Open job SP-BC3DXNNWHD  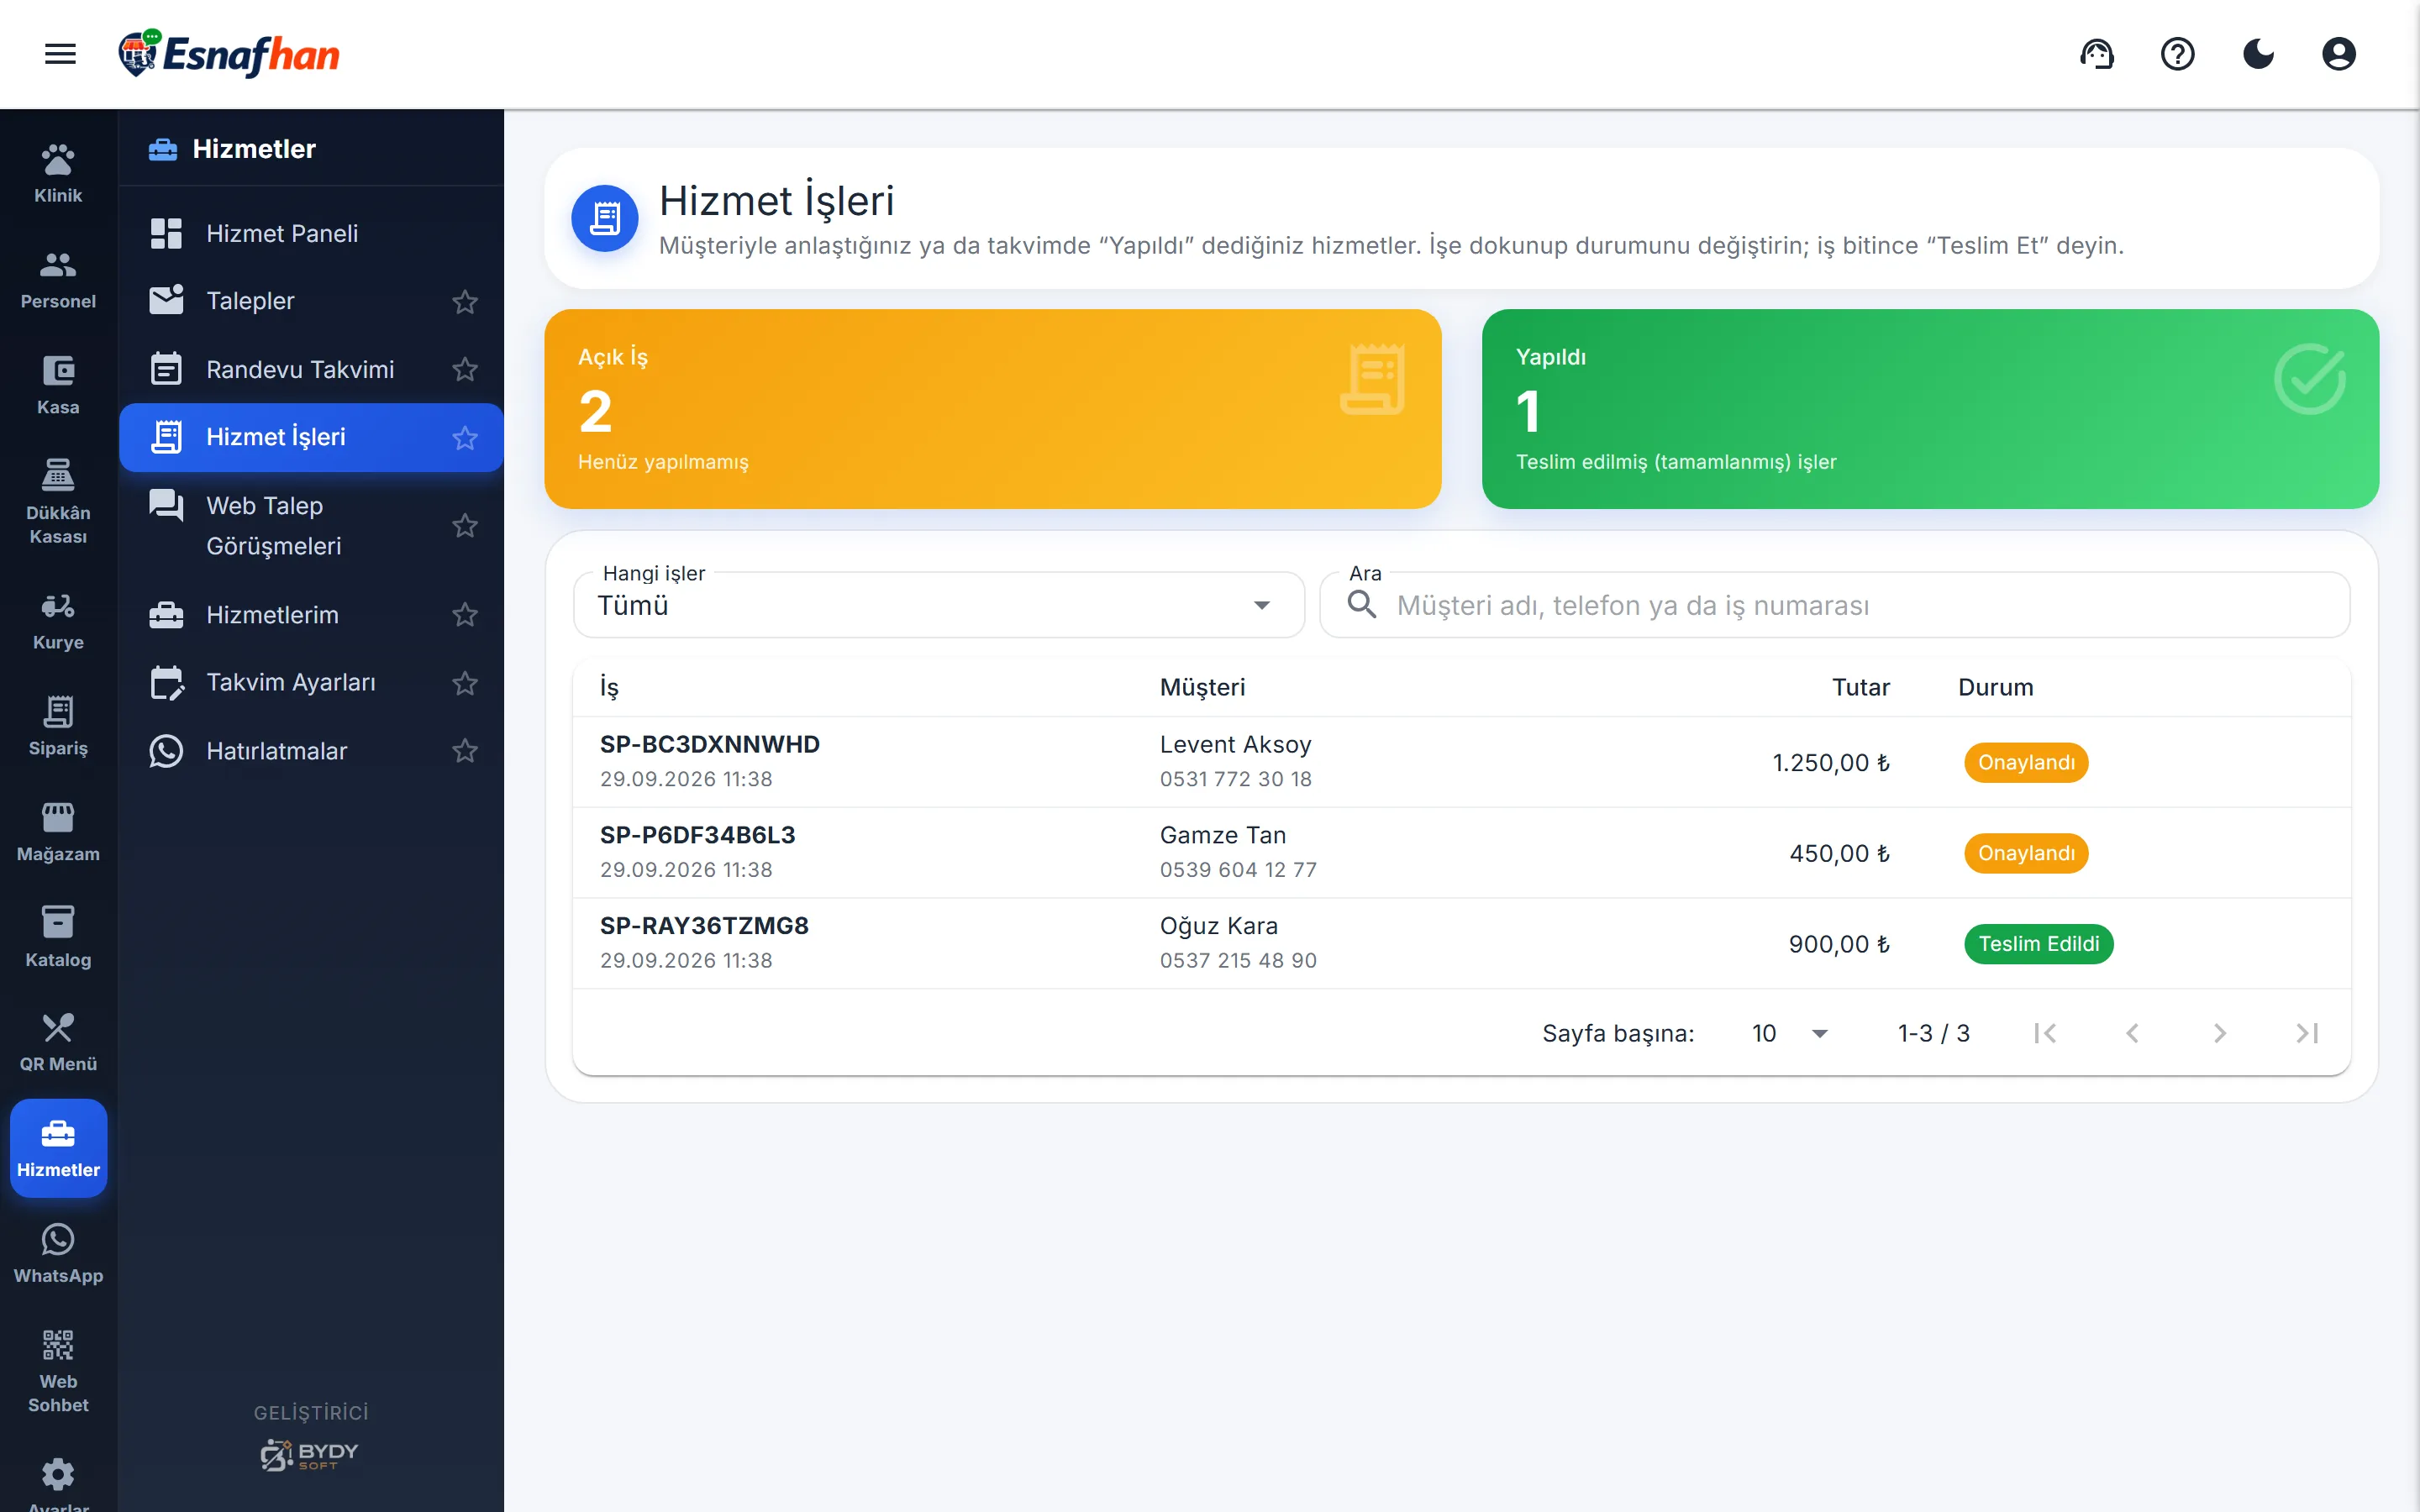pos(1462,762)
